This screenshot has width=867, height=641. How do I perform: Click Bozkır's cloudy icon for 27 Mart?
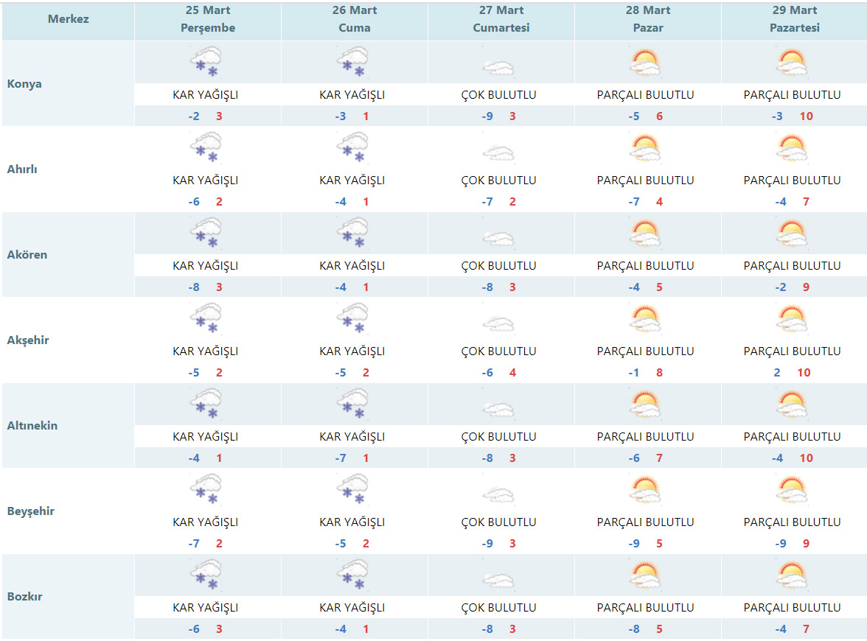(498, 580)
